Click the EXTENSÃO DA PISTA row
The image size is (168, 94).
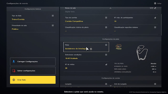(135, 66)
